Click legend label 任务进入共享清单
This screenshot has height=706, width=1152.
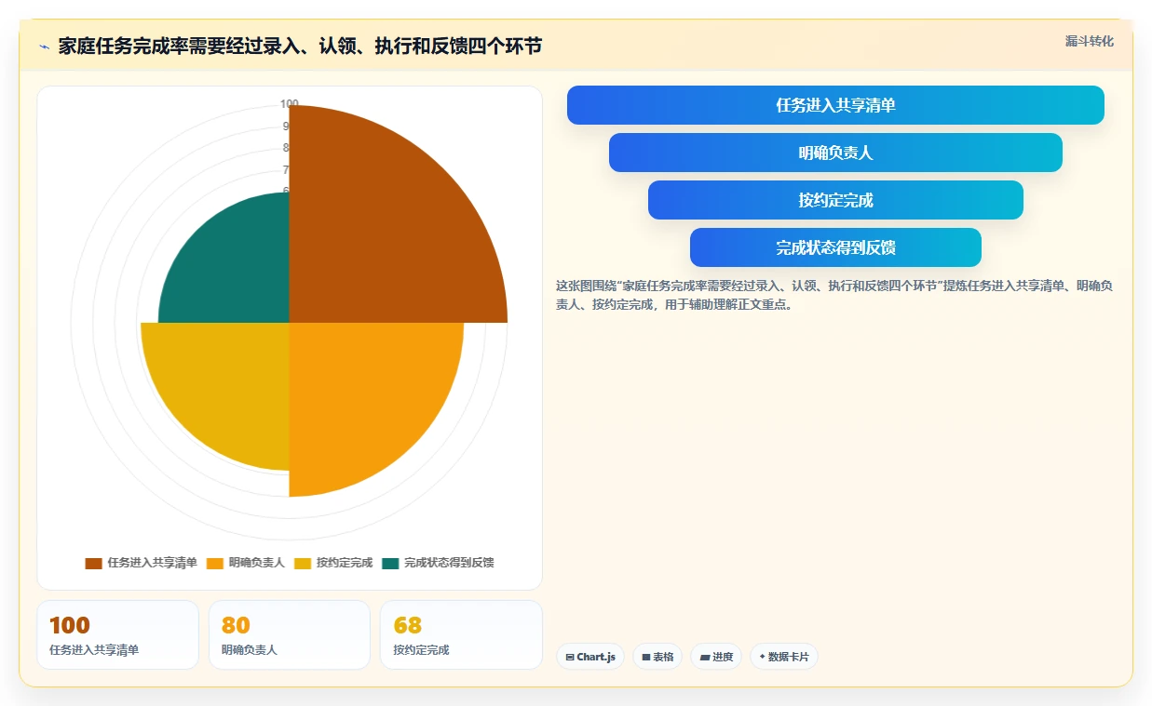[152, 563]
